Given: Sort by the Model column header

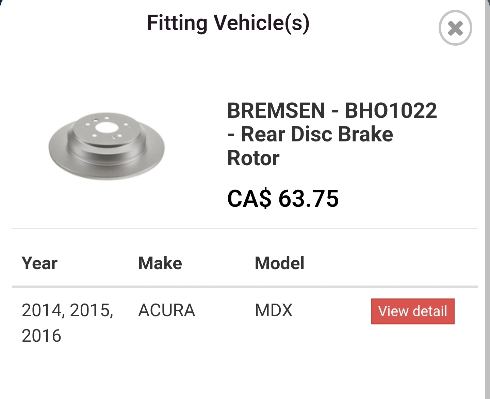Looking at the screenshot, I should 280,263.
